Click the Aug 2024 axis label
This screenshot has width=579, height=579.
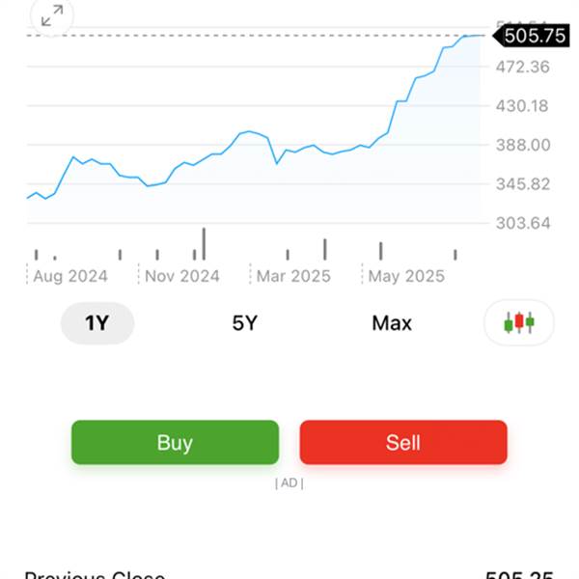point(70,276)
